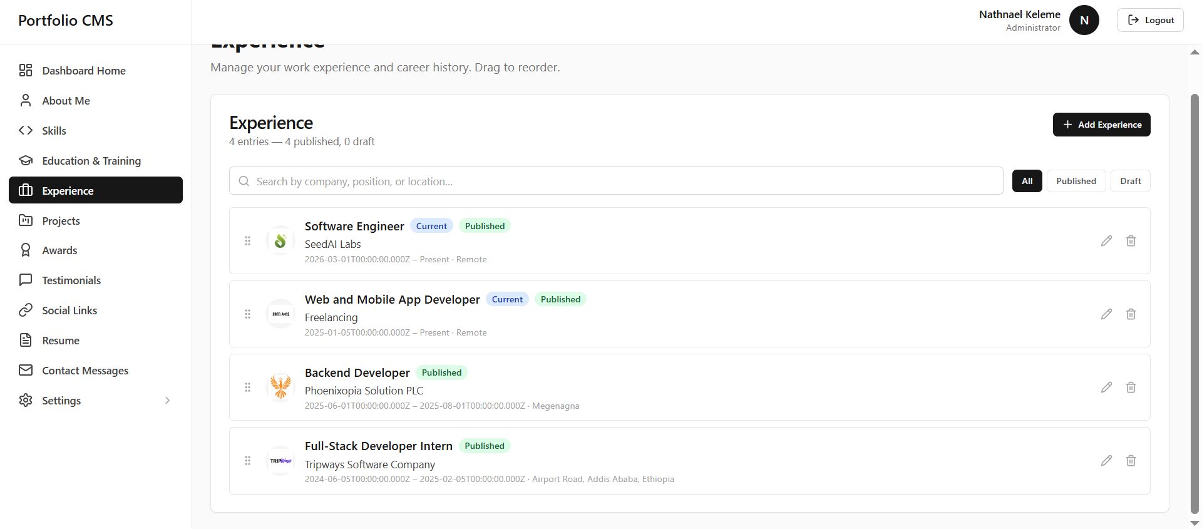This screenshot has height=529, width=1202.
Task: Click the page vertical scrollbar
Action: click(1194, 304)
